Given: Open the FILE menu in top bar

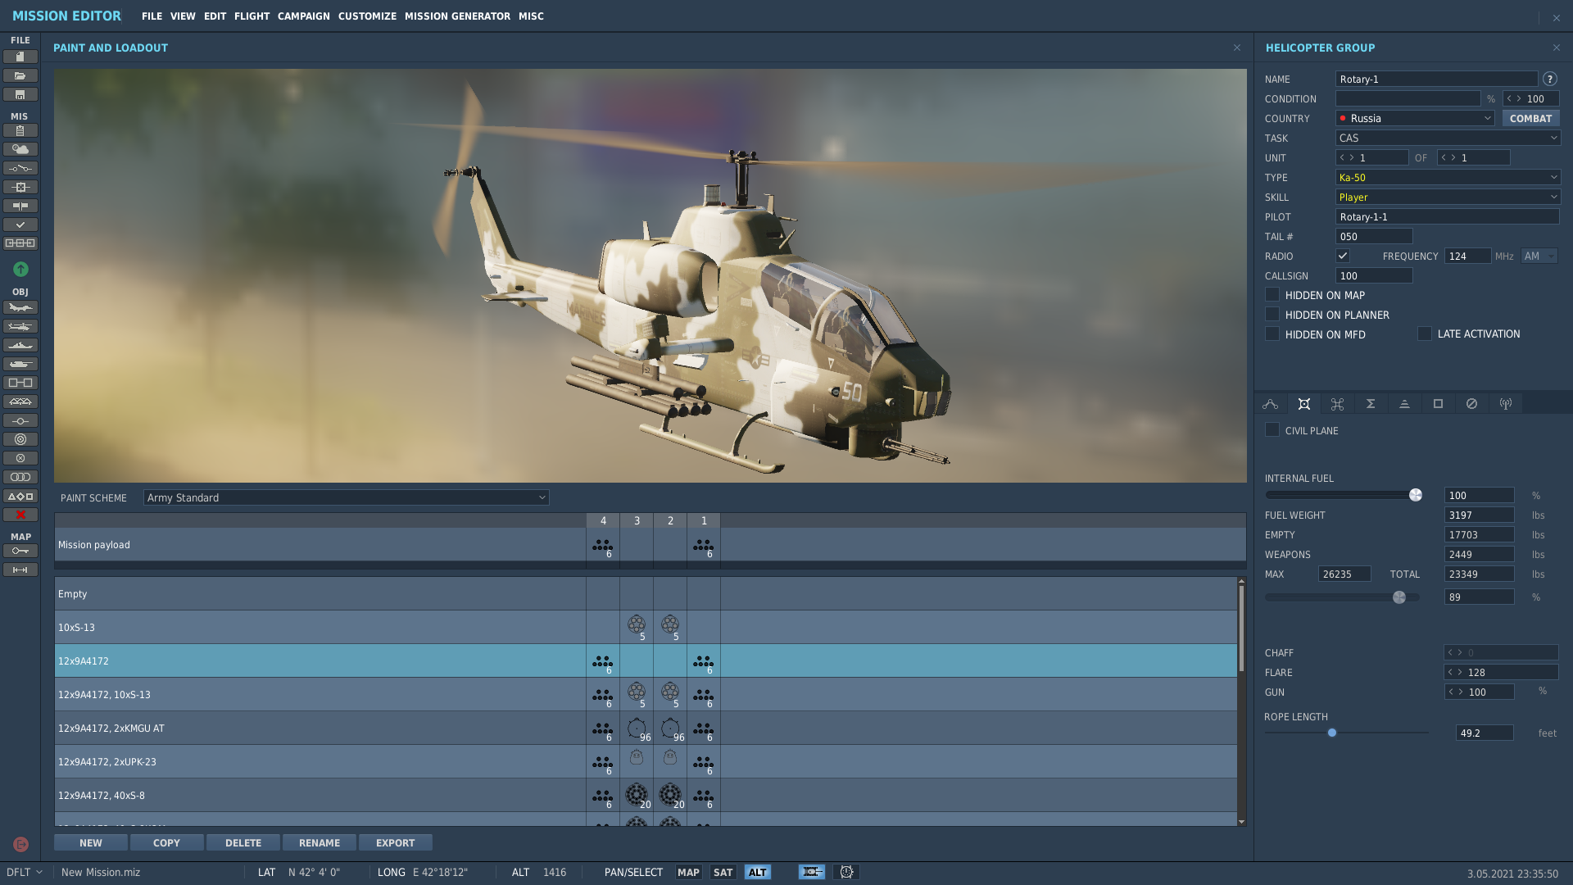Looking at the screenshot, I should coord(152,16).
